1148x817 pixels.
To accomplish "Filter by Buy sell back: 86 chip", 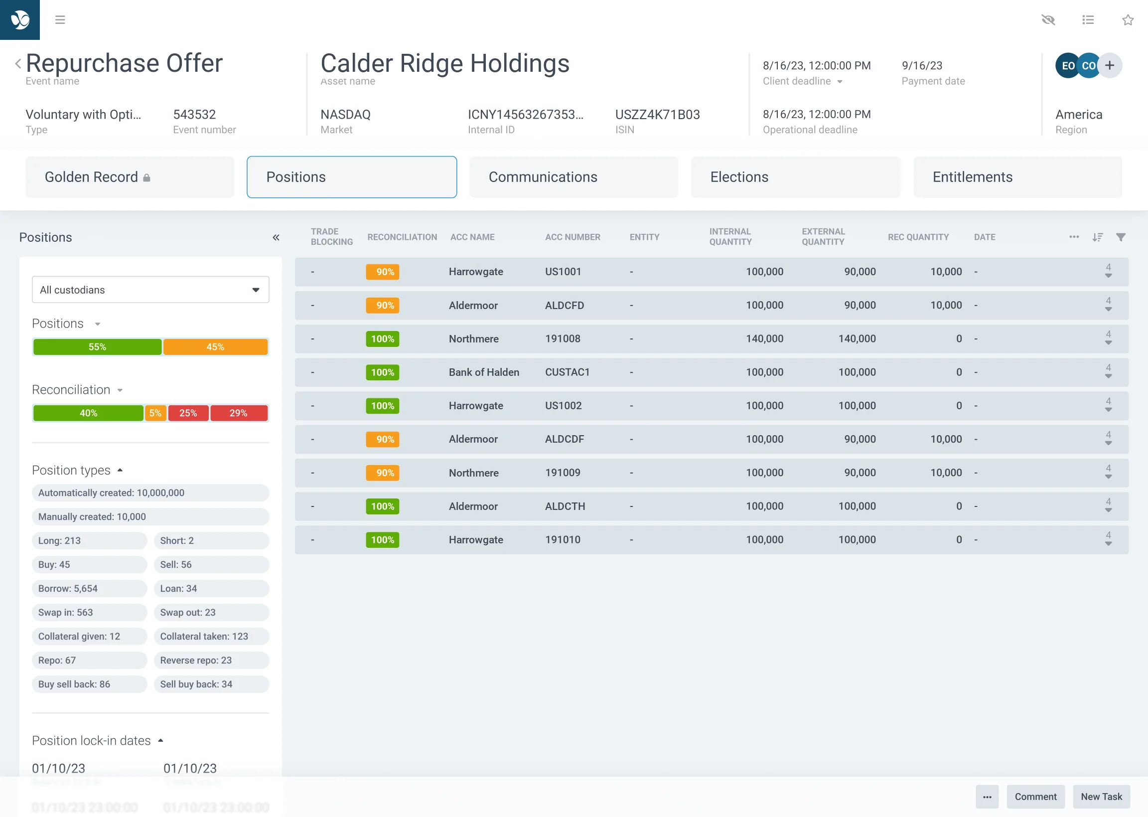I will pyautogui.click(x=90, y=684).
